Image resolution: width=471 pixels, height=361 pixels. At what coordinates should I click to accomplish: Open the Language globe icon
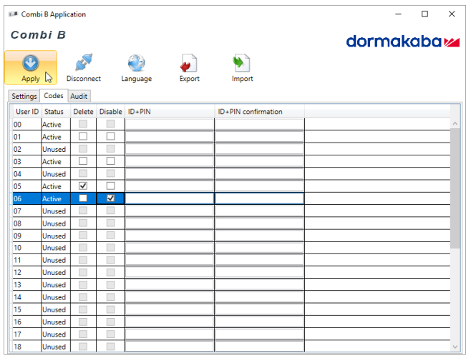(136, 64)
